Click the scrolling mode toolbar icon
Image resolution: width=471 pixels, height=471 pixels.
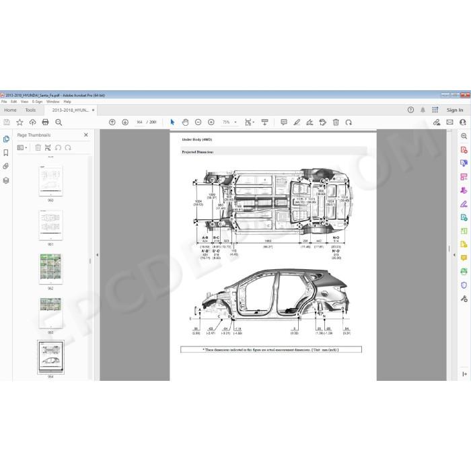[x=264, y=122]
